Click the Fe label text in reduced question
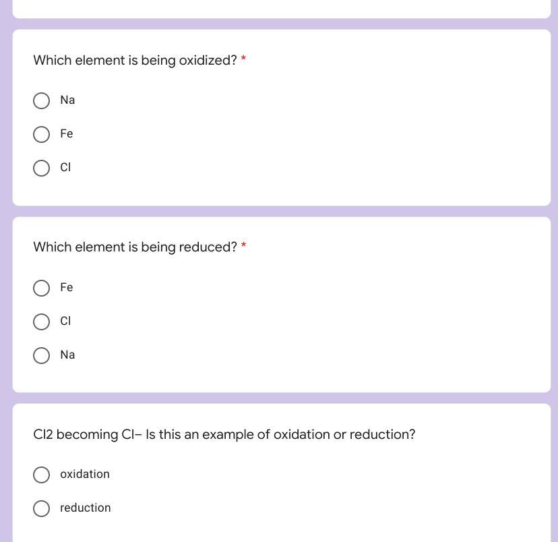Viewport: 558px width, 542px height. click(66, 288)
